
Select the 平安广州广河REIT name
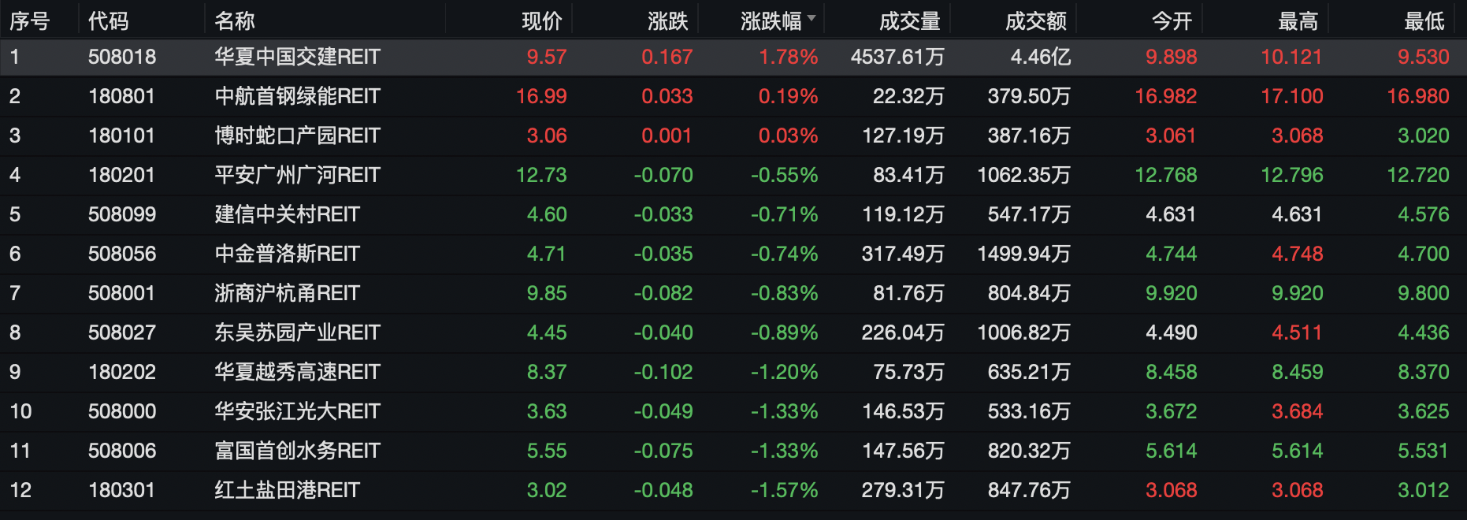pos(297,175)
